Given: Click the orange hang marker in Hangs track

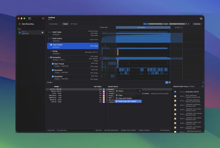Looking at the screenshot, I should point(118,52).
